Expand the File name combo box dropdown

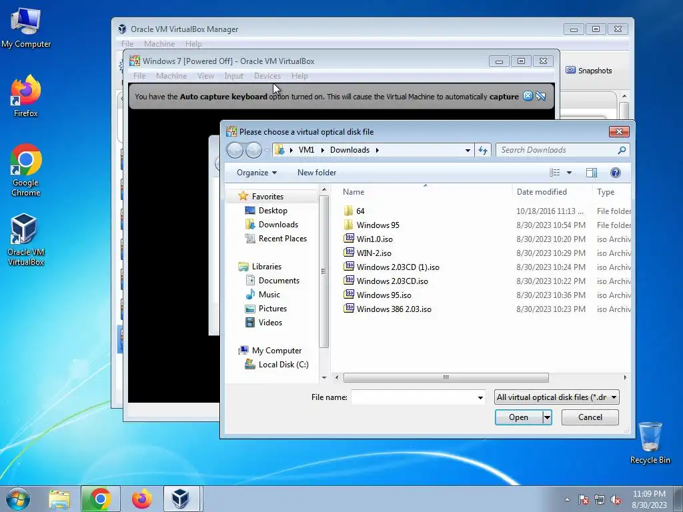(480, 397)
